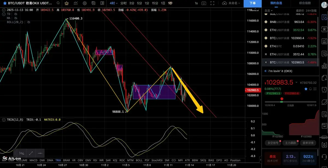Select the 15分 timeframe
328x168 pixels.
pyautogui.click(x=155, y=3)
